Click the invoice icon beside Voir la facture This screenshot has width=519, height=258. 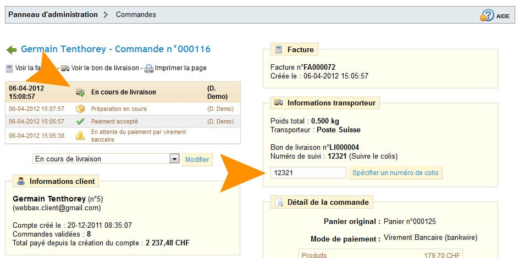9,69
